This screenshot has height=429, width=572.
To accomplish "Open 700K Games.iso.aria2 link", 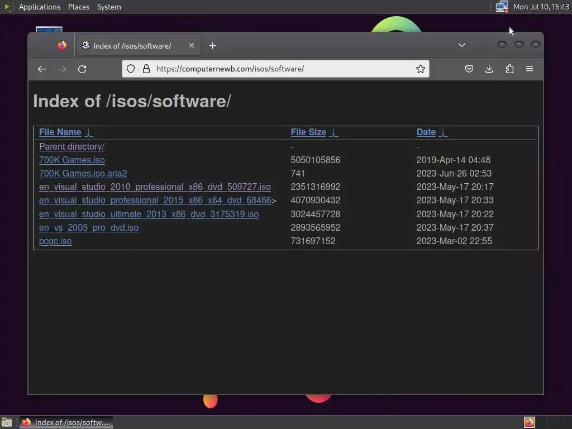I will point(83,174).
